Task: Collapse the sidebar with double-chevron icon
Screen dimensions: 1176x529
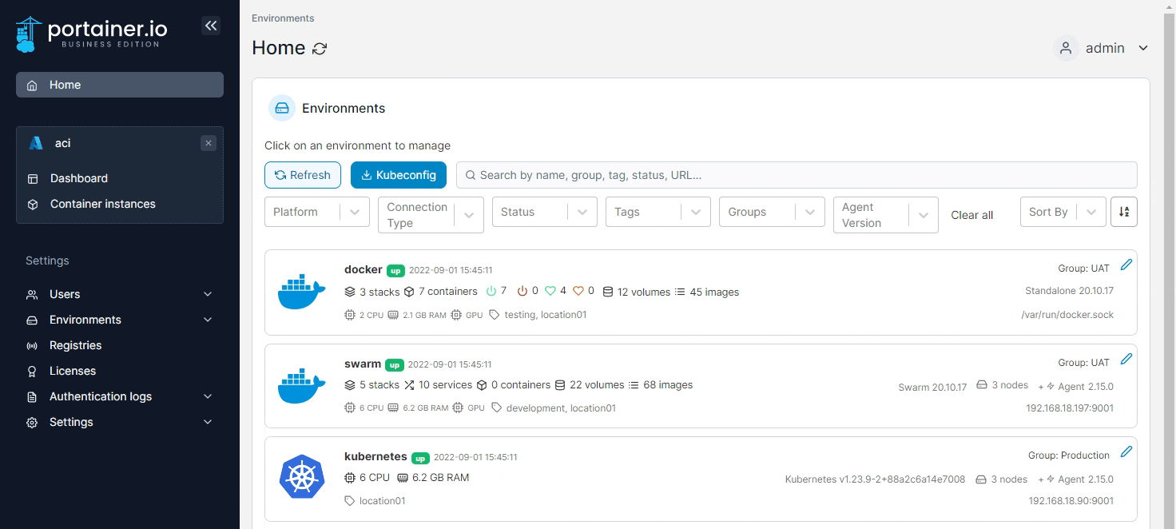Action: coord(211,26)
